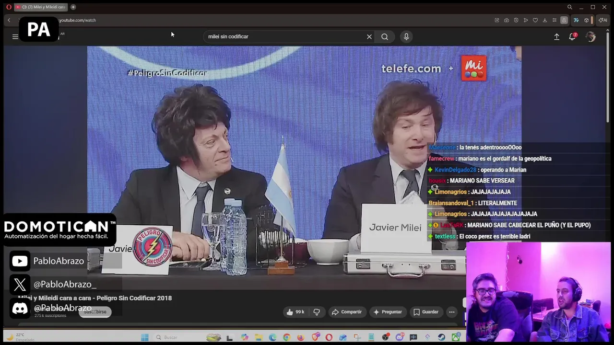Click the Preguntar button
The height and width of the screenshot is (345, 614).
388,312
